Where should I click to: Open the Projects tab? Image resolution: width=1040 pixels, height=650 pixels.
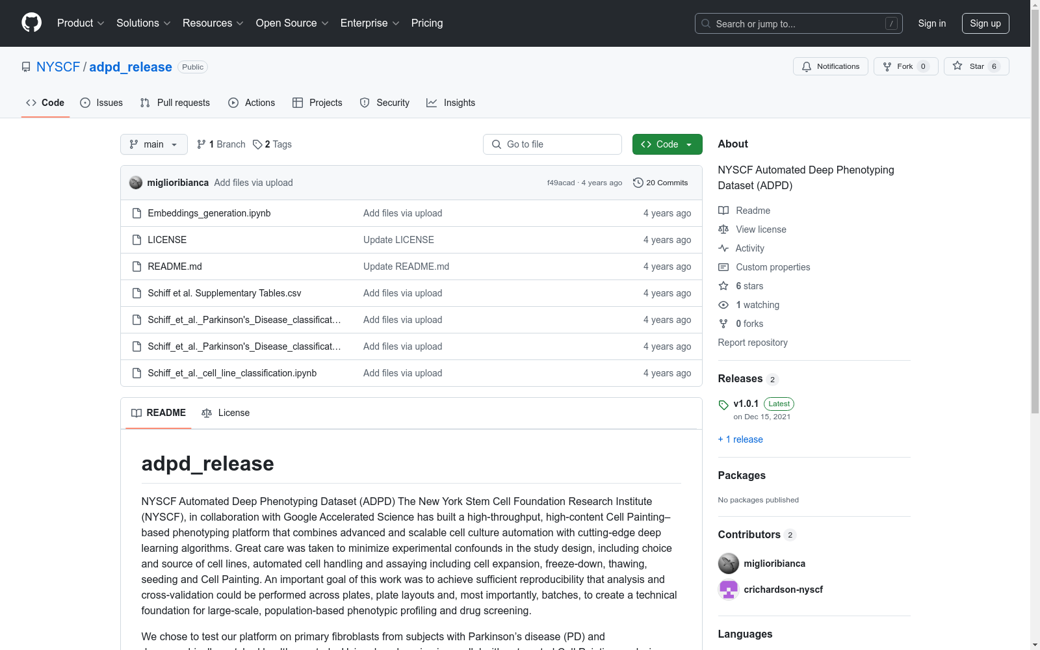click(x=317, y=103)
